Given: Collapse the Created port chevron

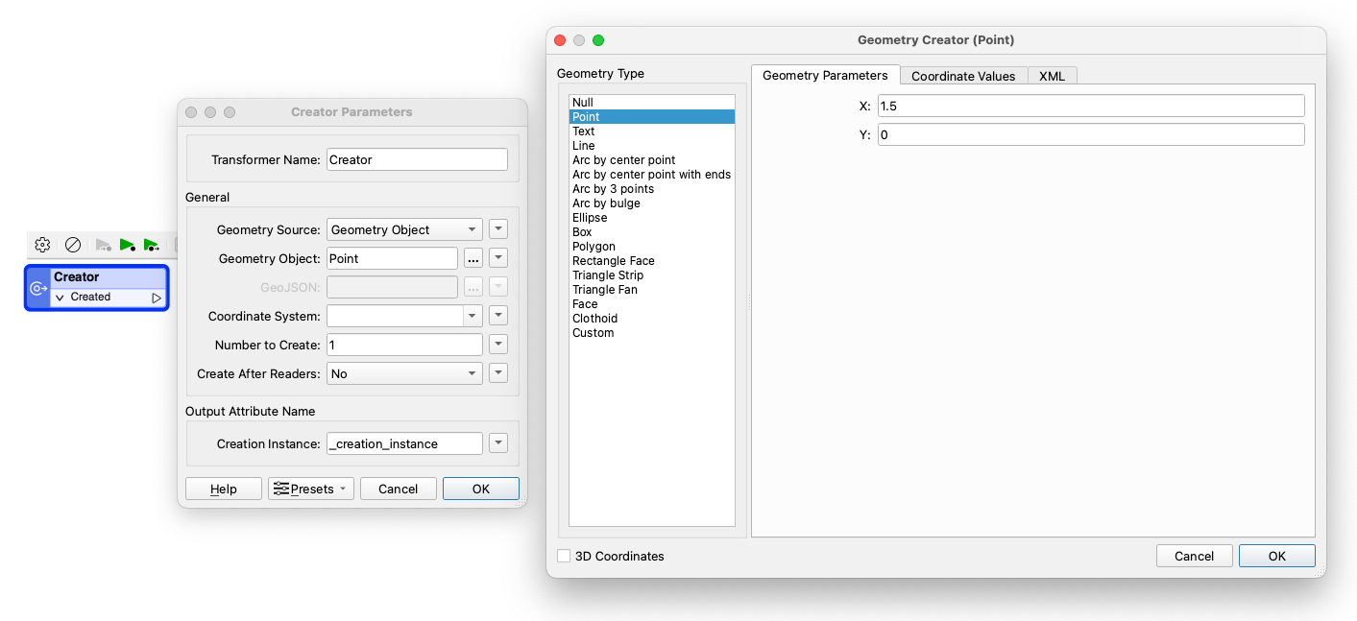Looking at the screenshot, I should [60, 298].
